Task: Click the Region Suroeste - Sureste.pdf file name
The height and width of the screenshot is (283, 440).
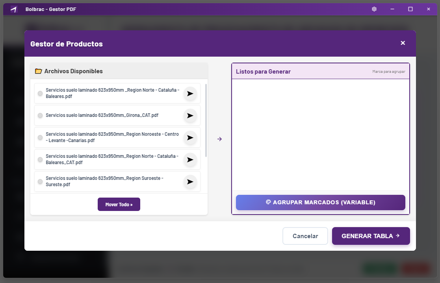Action: tap(104, 181)
